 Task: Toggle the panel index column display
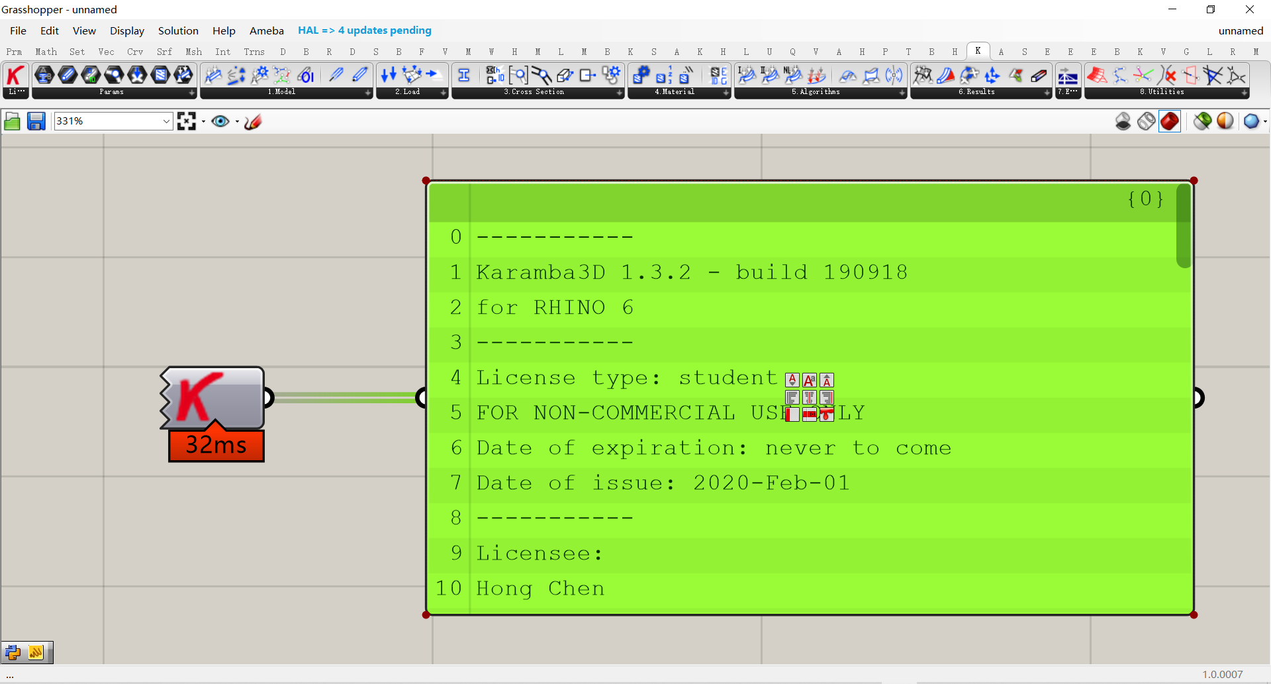tap(792, 415)
